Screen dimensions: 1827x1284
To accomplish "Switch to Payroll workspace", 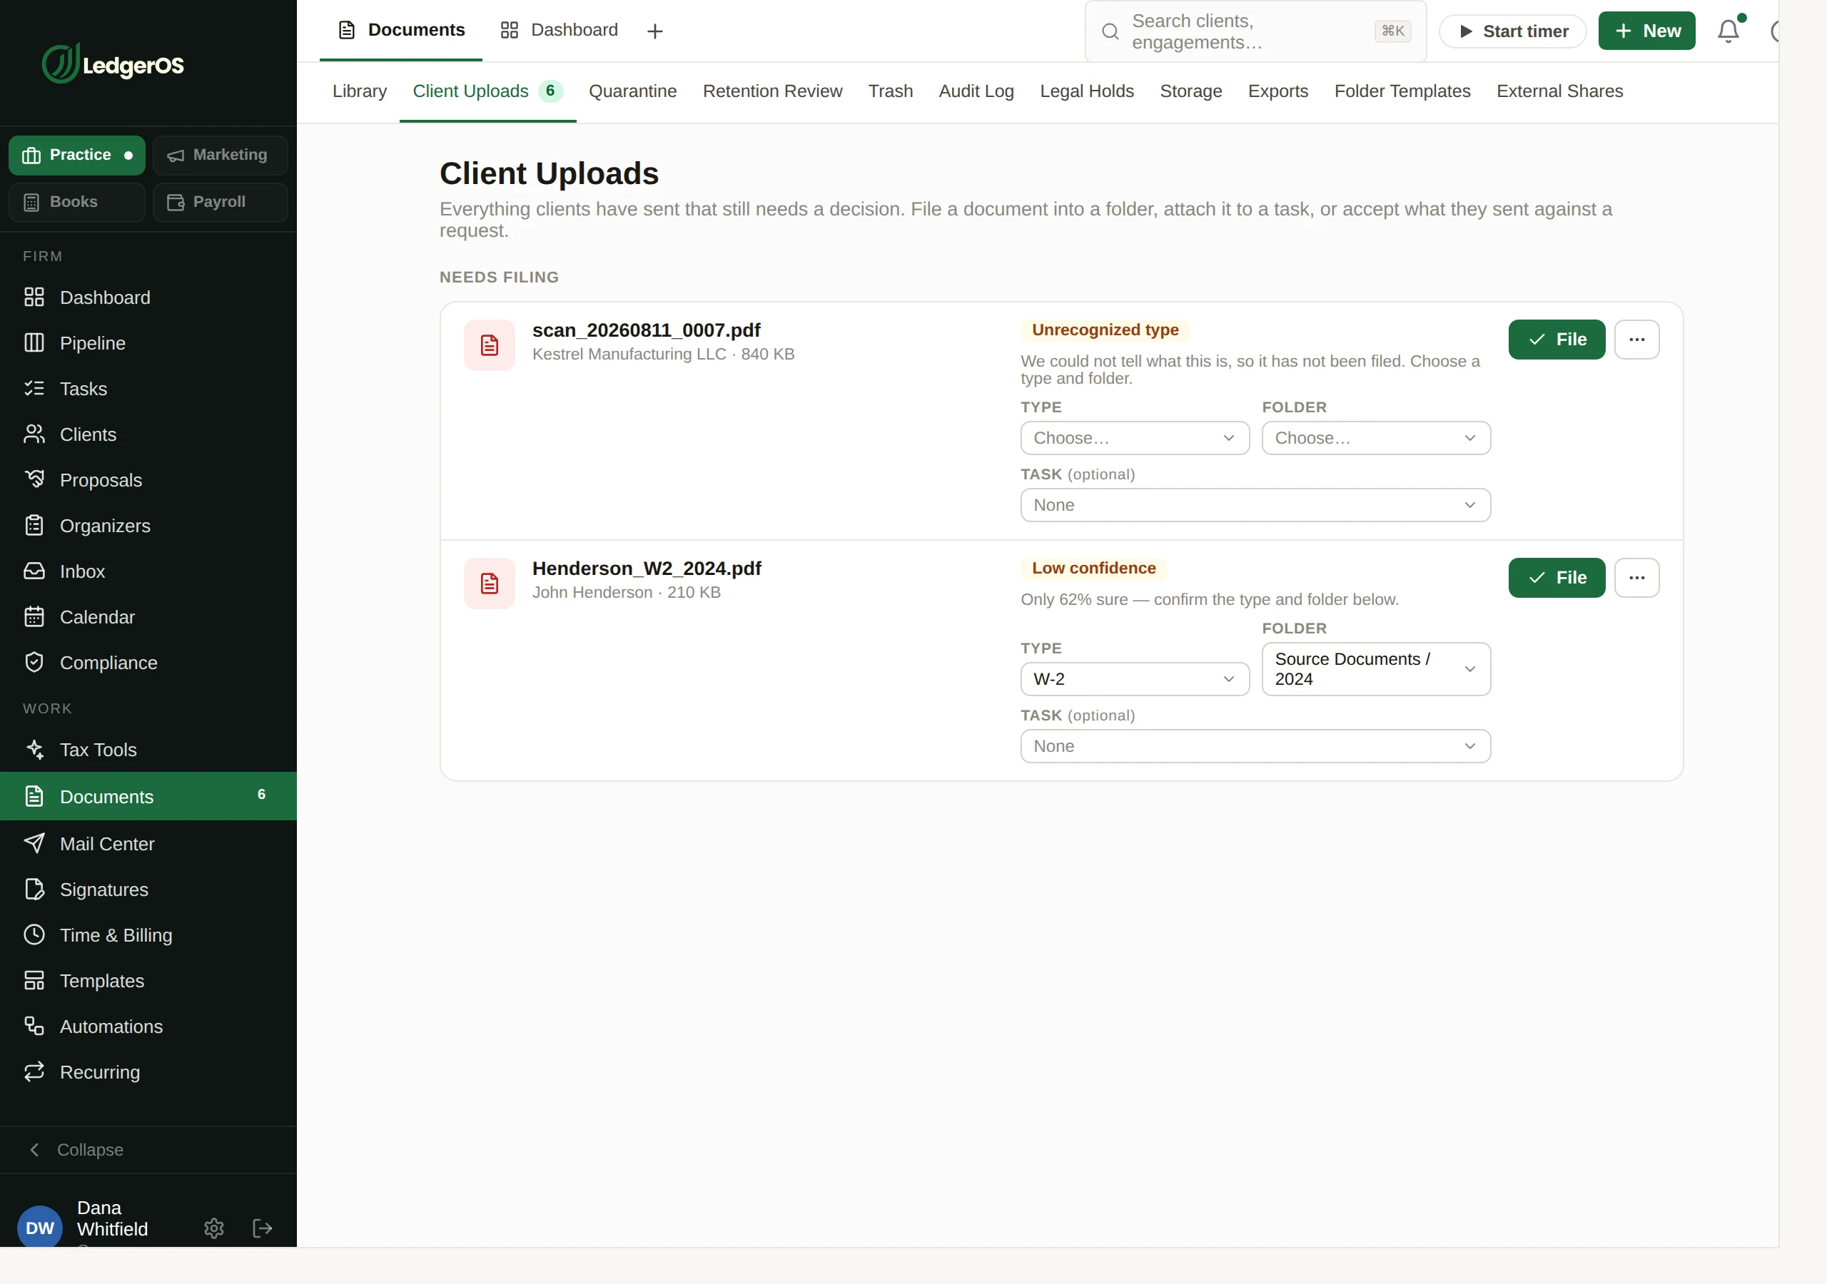I will [x=220, y=202].
